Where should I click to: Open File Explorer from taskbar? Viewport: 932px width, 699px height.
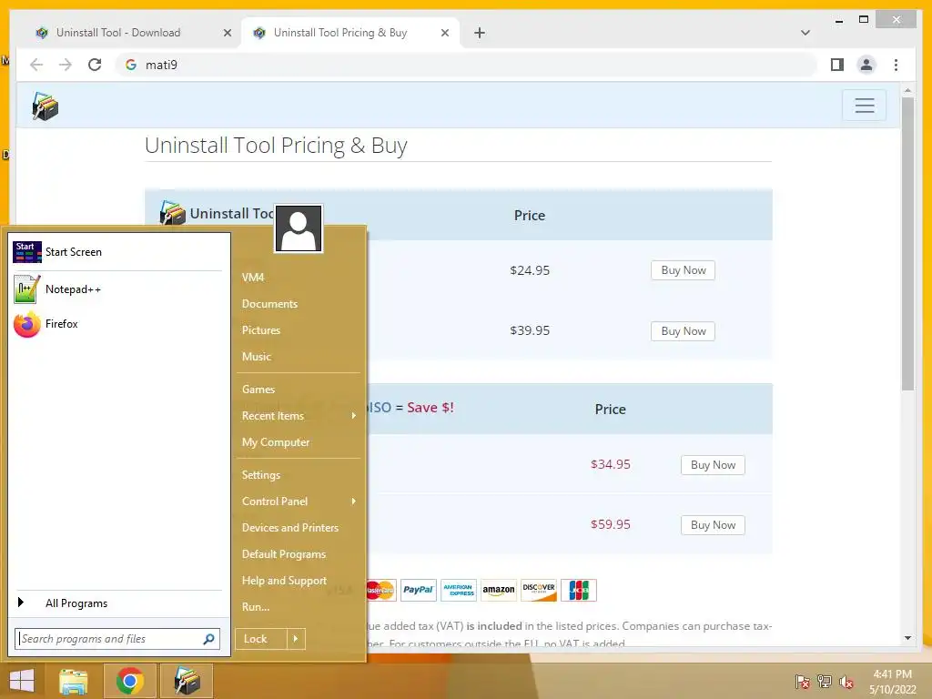click(x=73, y=681)
